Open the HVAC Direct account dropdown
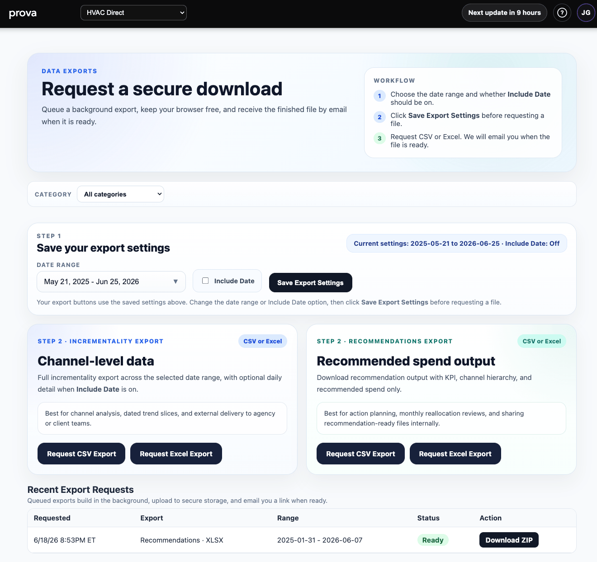This screenshot has height=562, width=597. (133, 13)
